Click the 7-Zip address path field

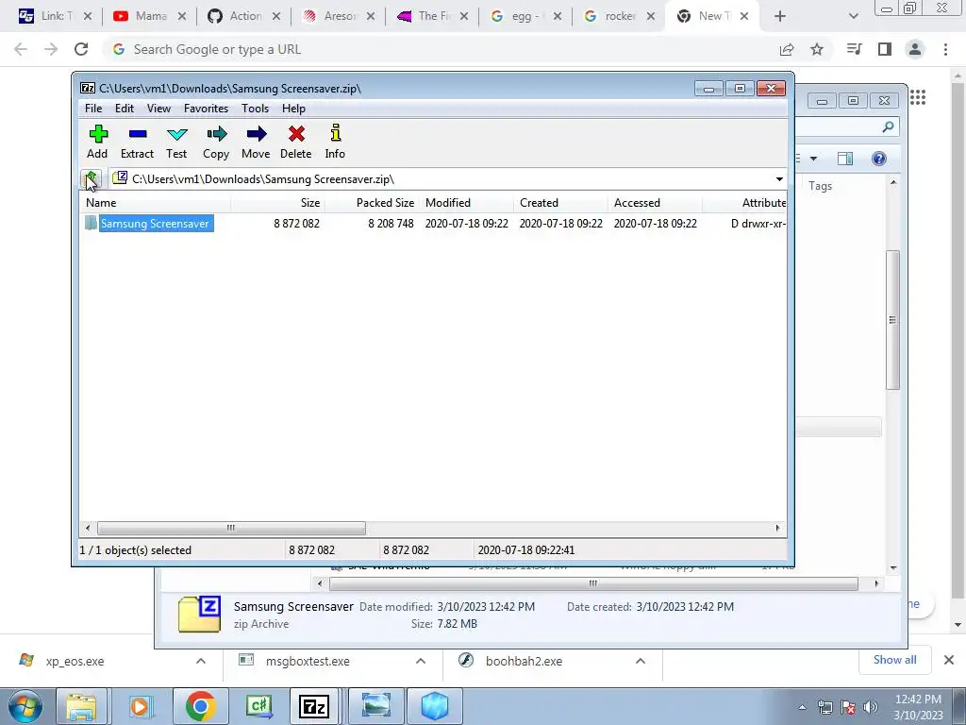[441, 179]
